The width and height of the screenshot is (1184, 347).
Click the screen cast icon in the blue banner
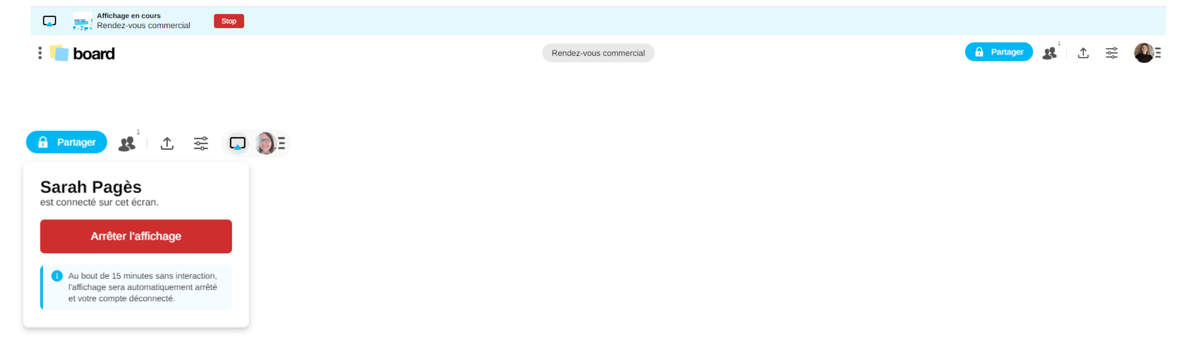click(x=49, y=21)
